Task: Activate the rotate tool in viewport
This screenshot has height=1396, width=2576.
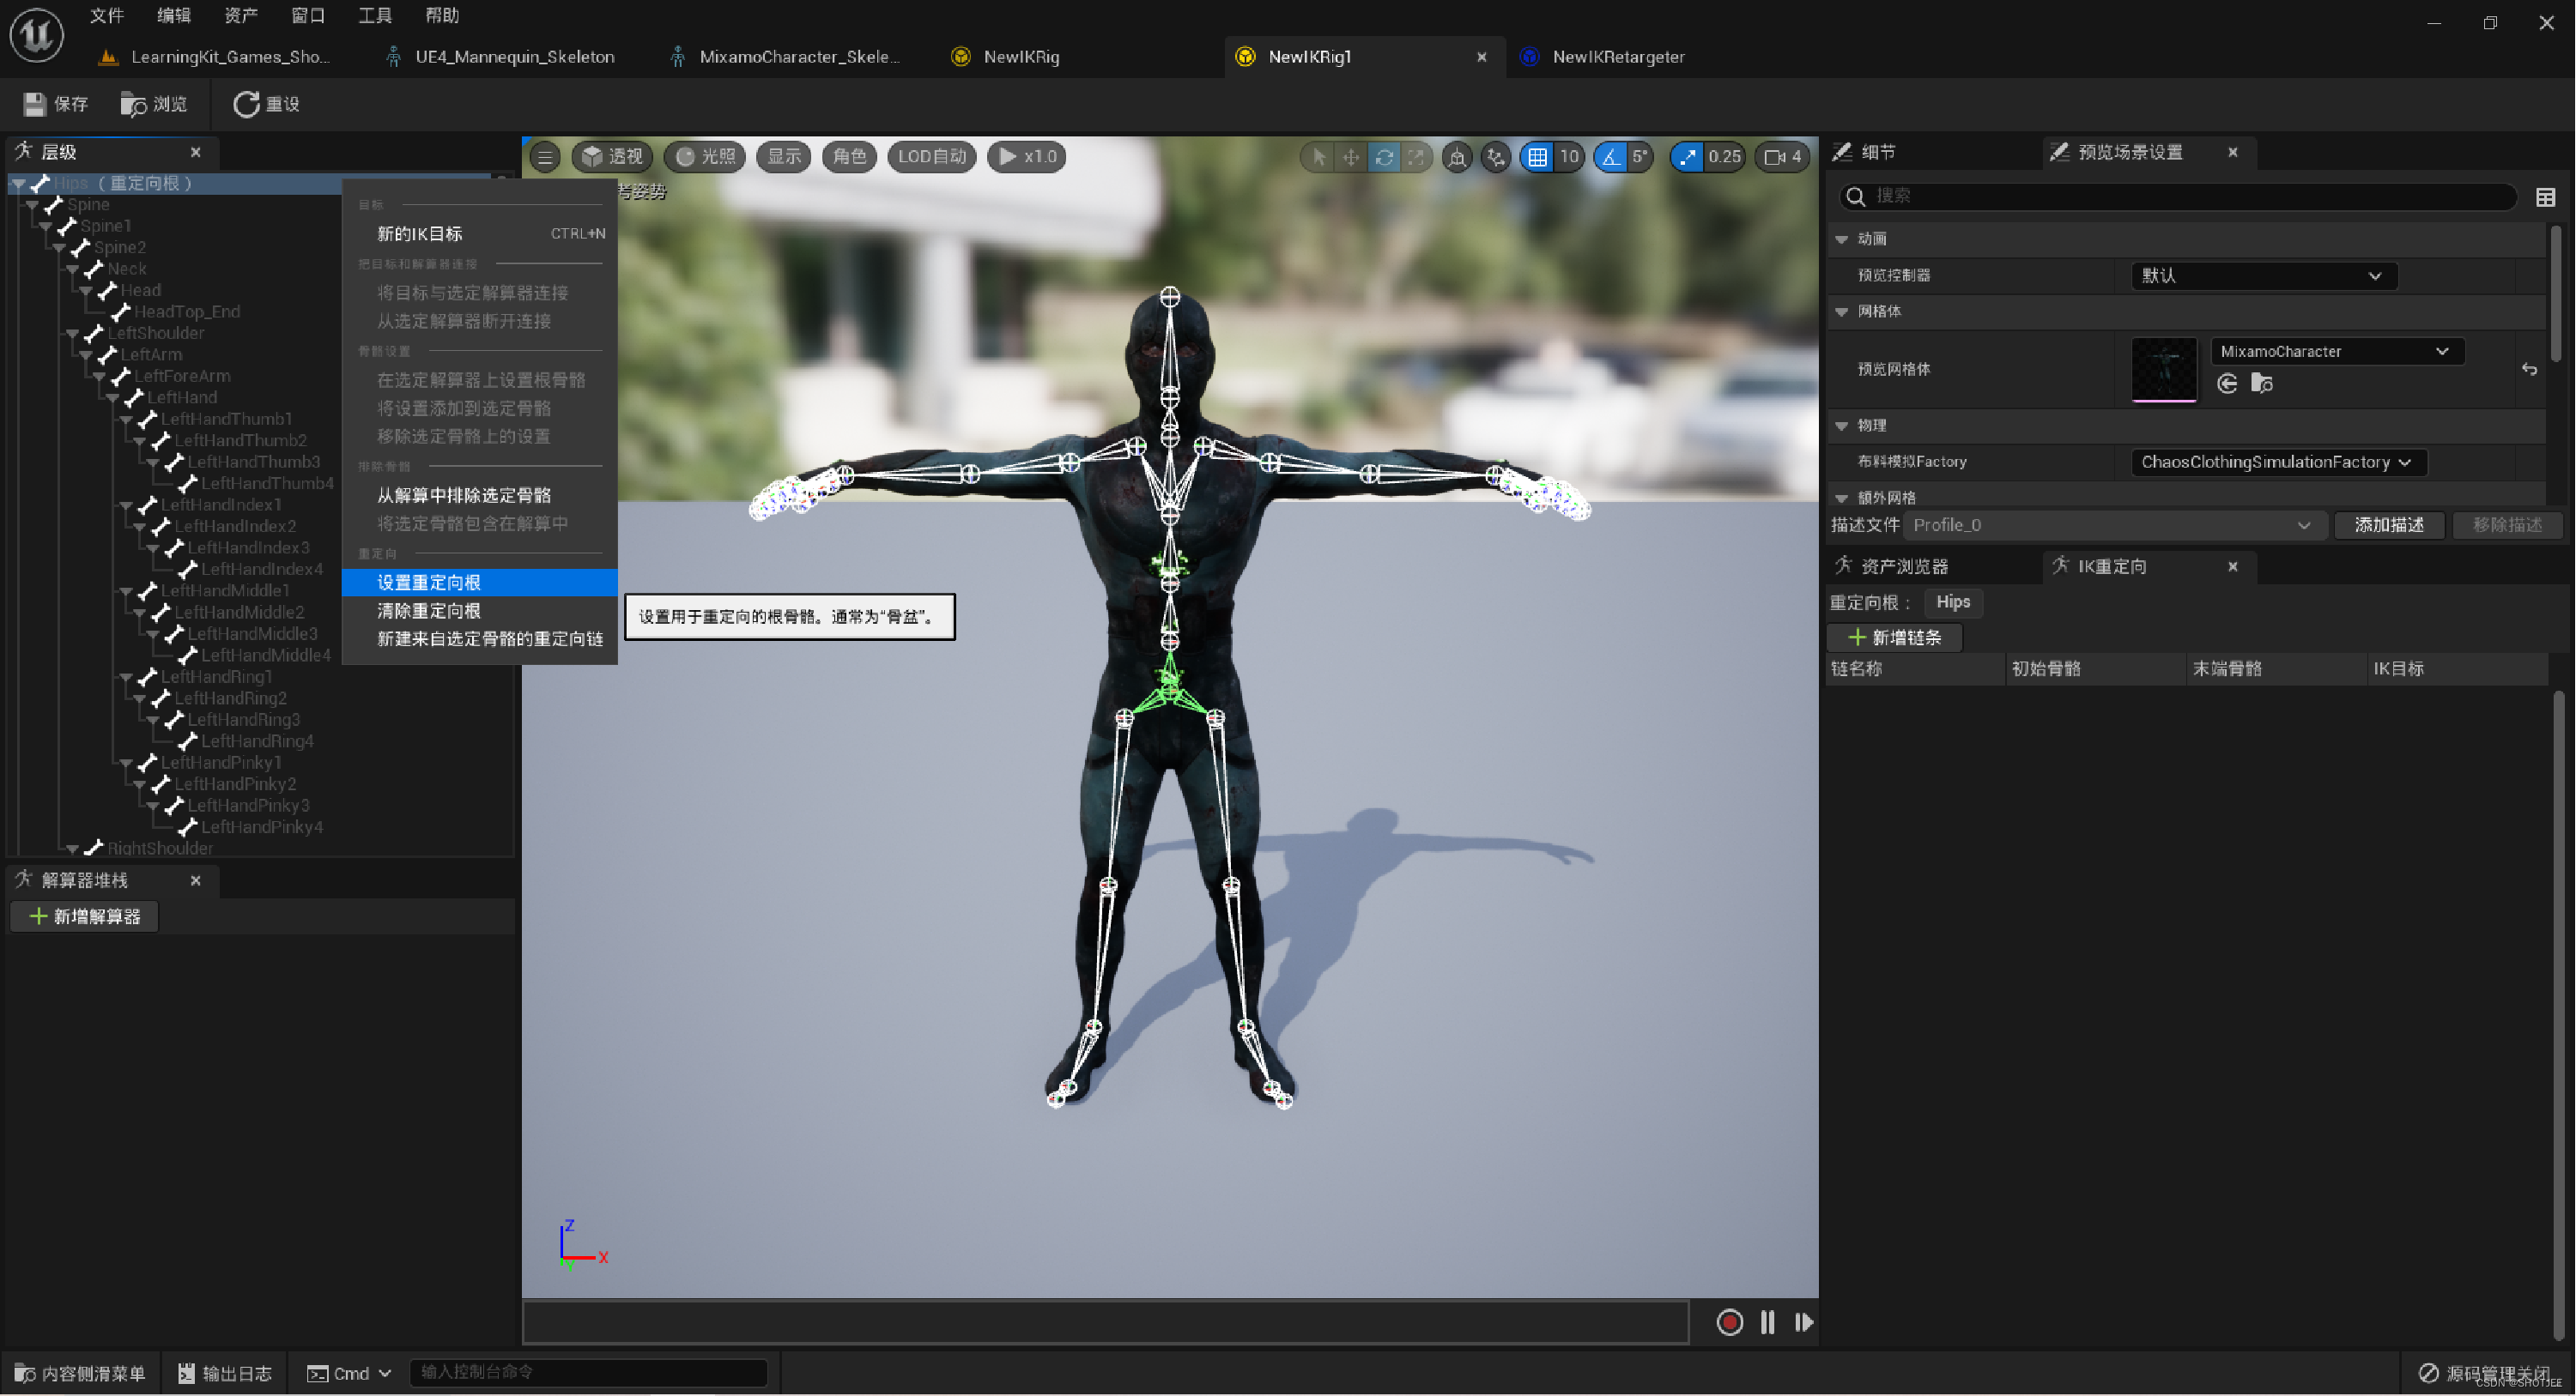Action: click(x=1384, y=157)
